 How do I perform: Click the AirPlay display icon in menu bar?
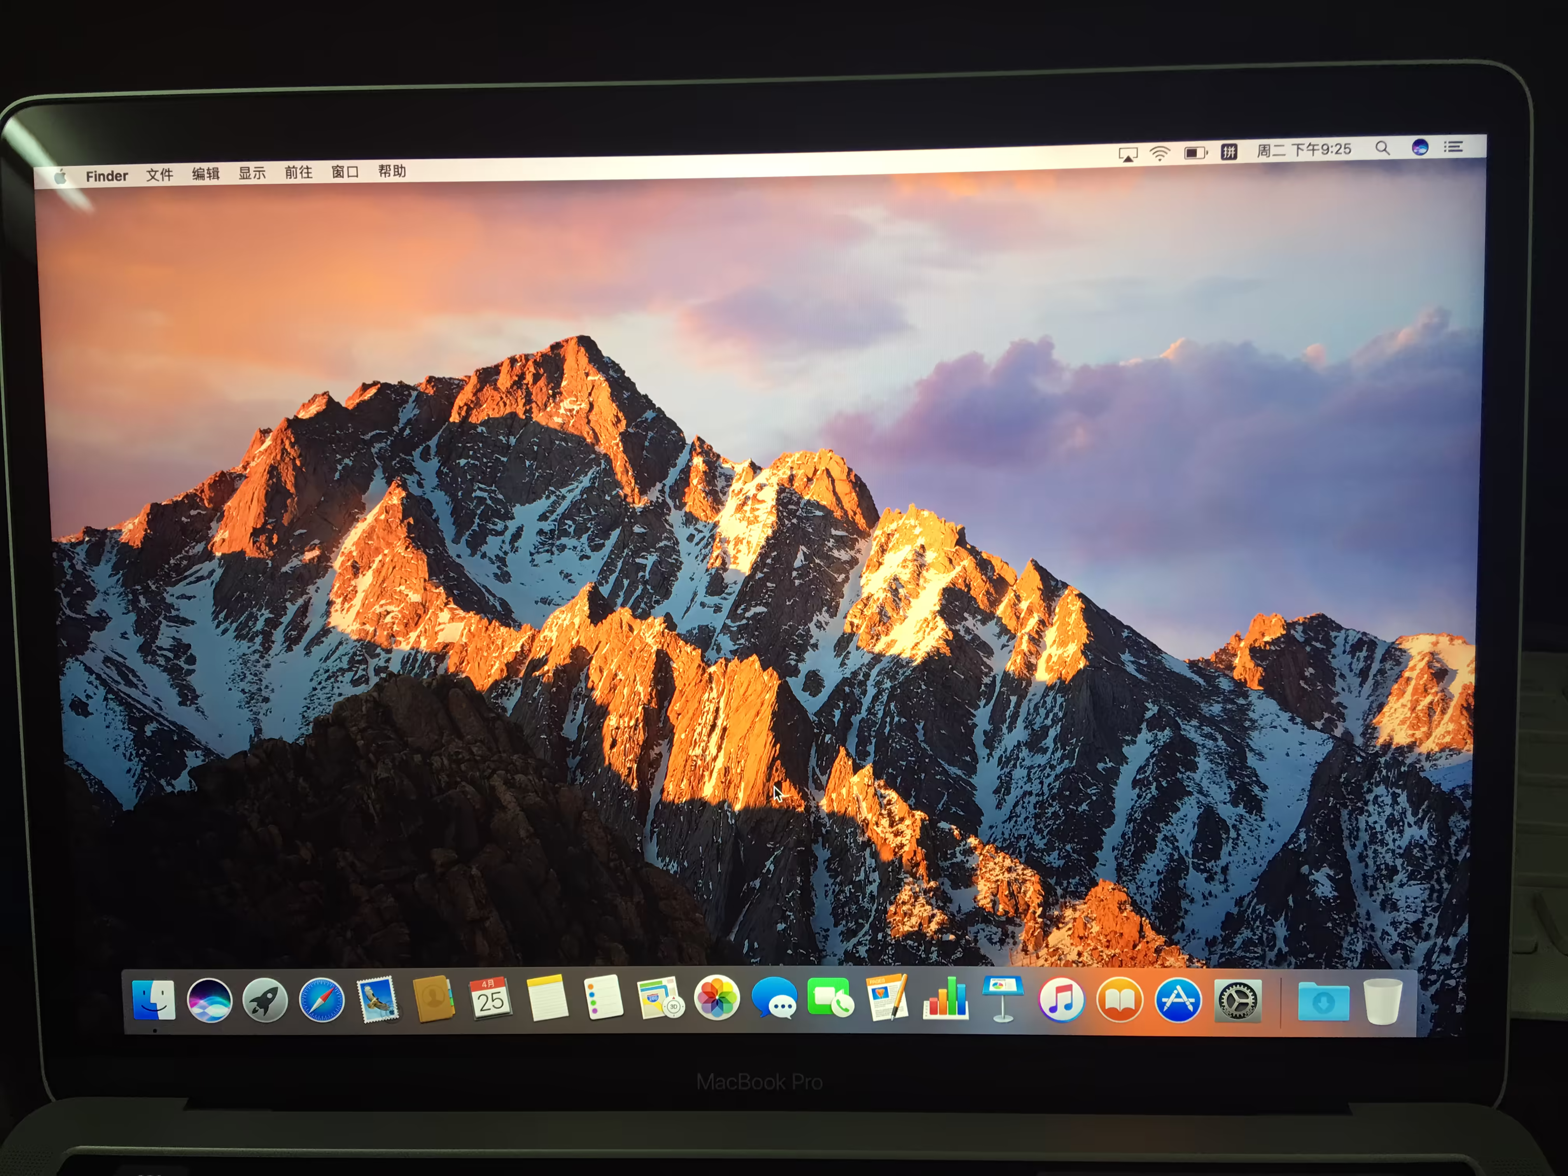coord(1128,154)
